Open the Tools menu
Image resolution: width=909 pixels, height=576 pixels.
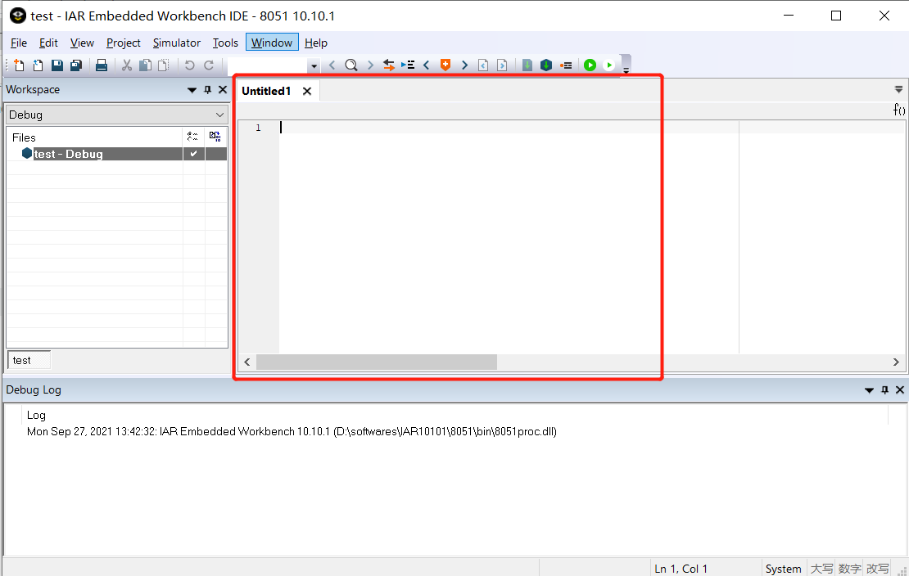pyautogui.click(x=225, y=43)
